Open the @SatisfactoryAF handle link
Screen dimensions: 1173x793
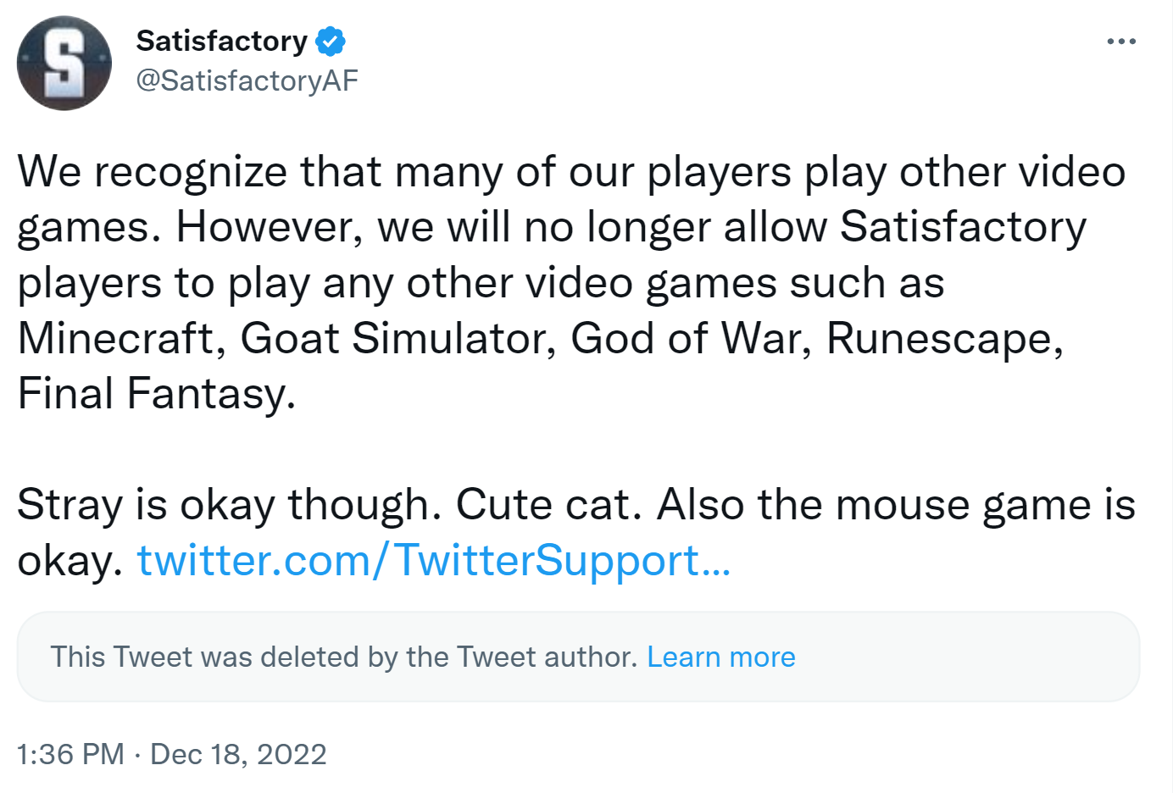[247, 80]
